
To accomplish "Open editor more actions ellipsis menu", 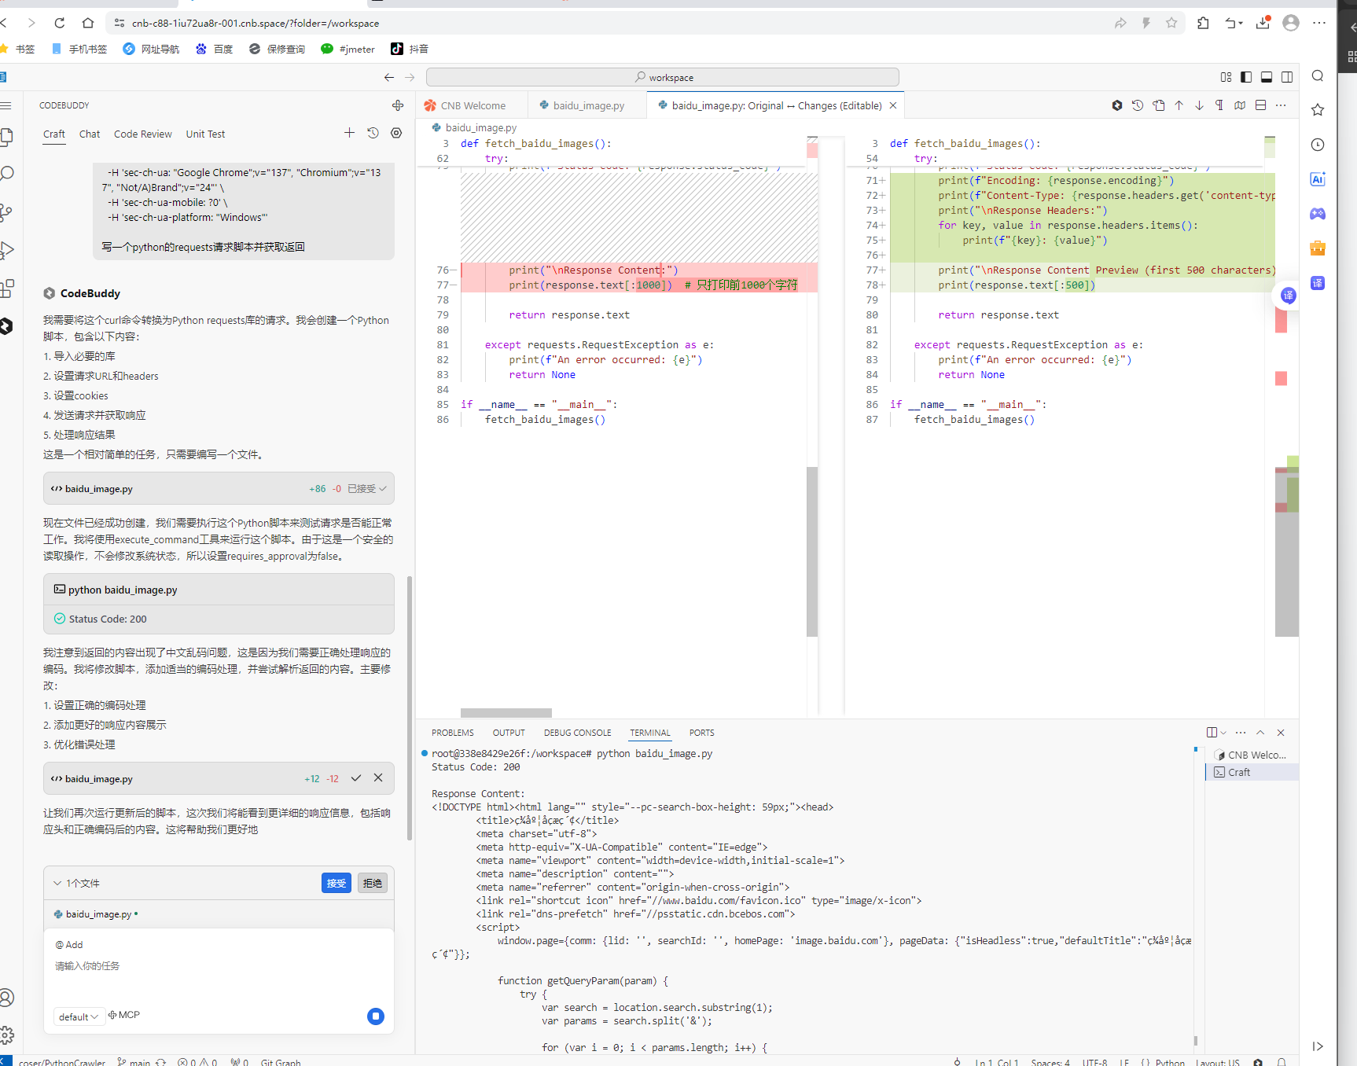I will pyautogui.click(x=1281, y=105).
